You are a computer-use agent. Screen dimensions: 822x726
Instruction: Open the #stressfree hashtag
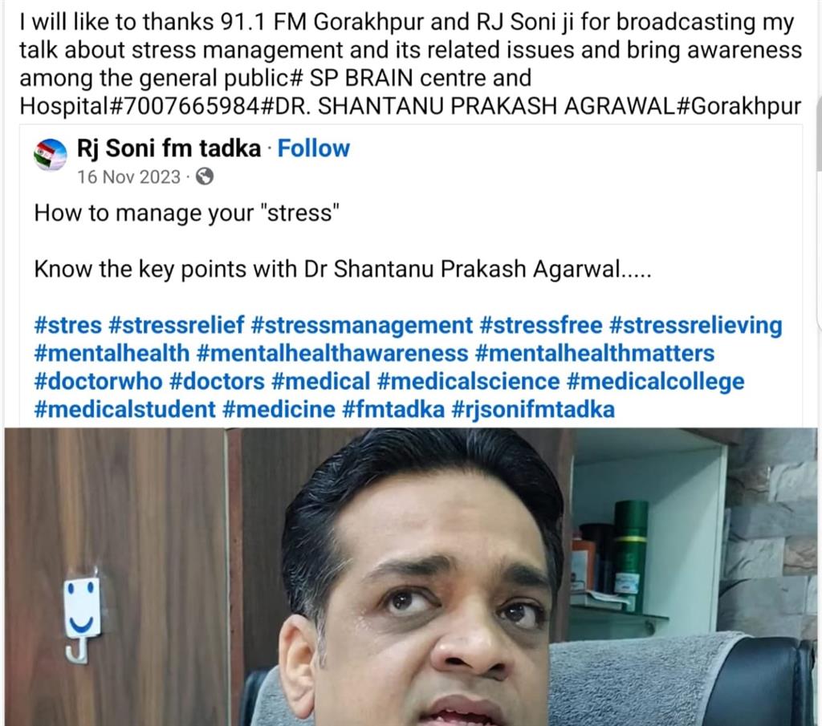coord(540,325)
